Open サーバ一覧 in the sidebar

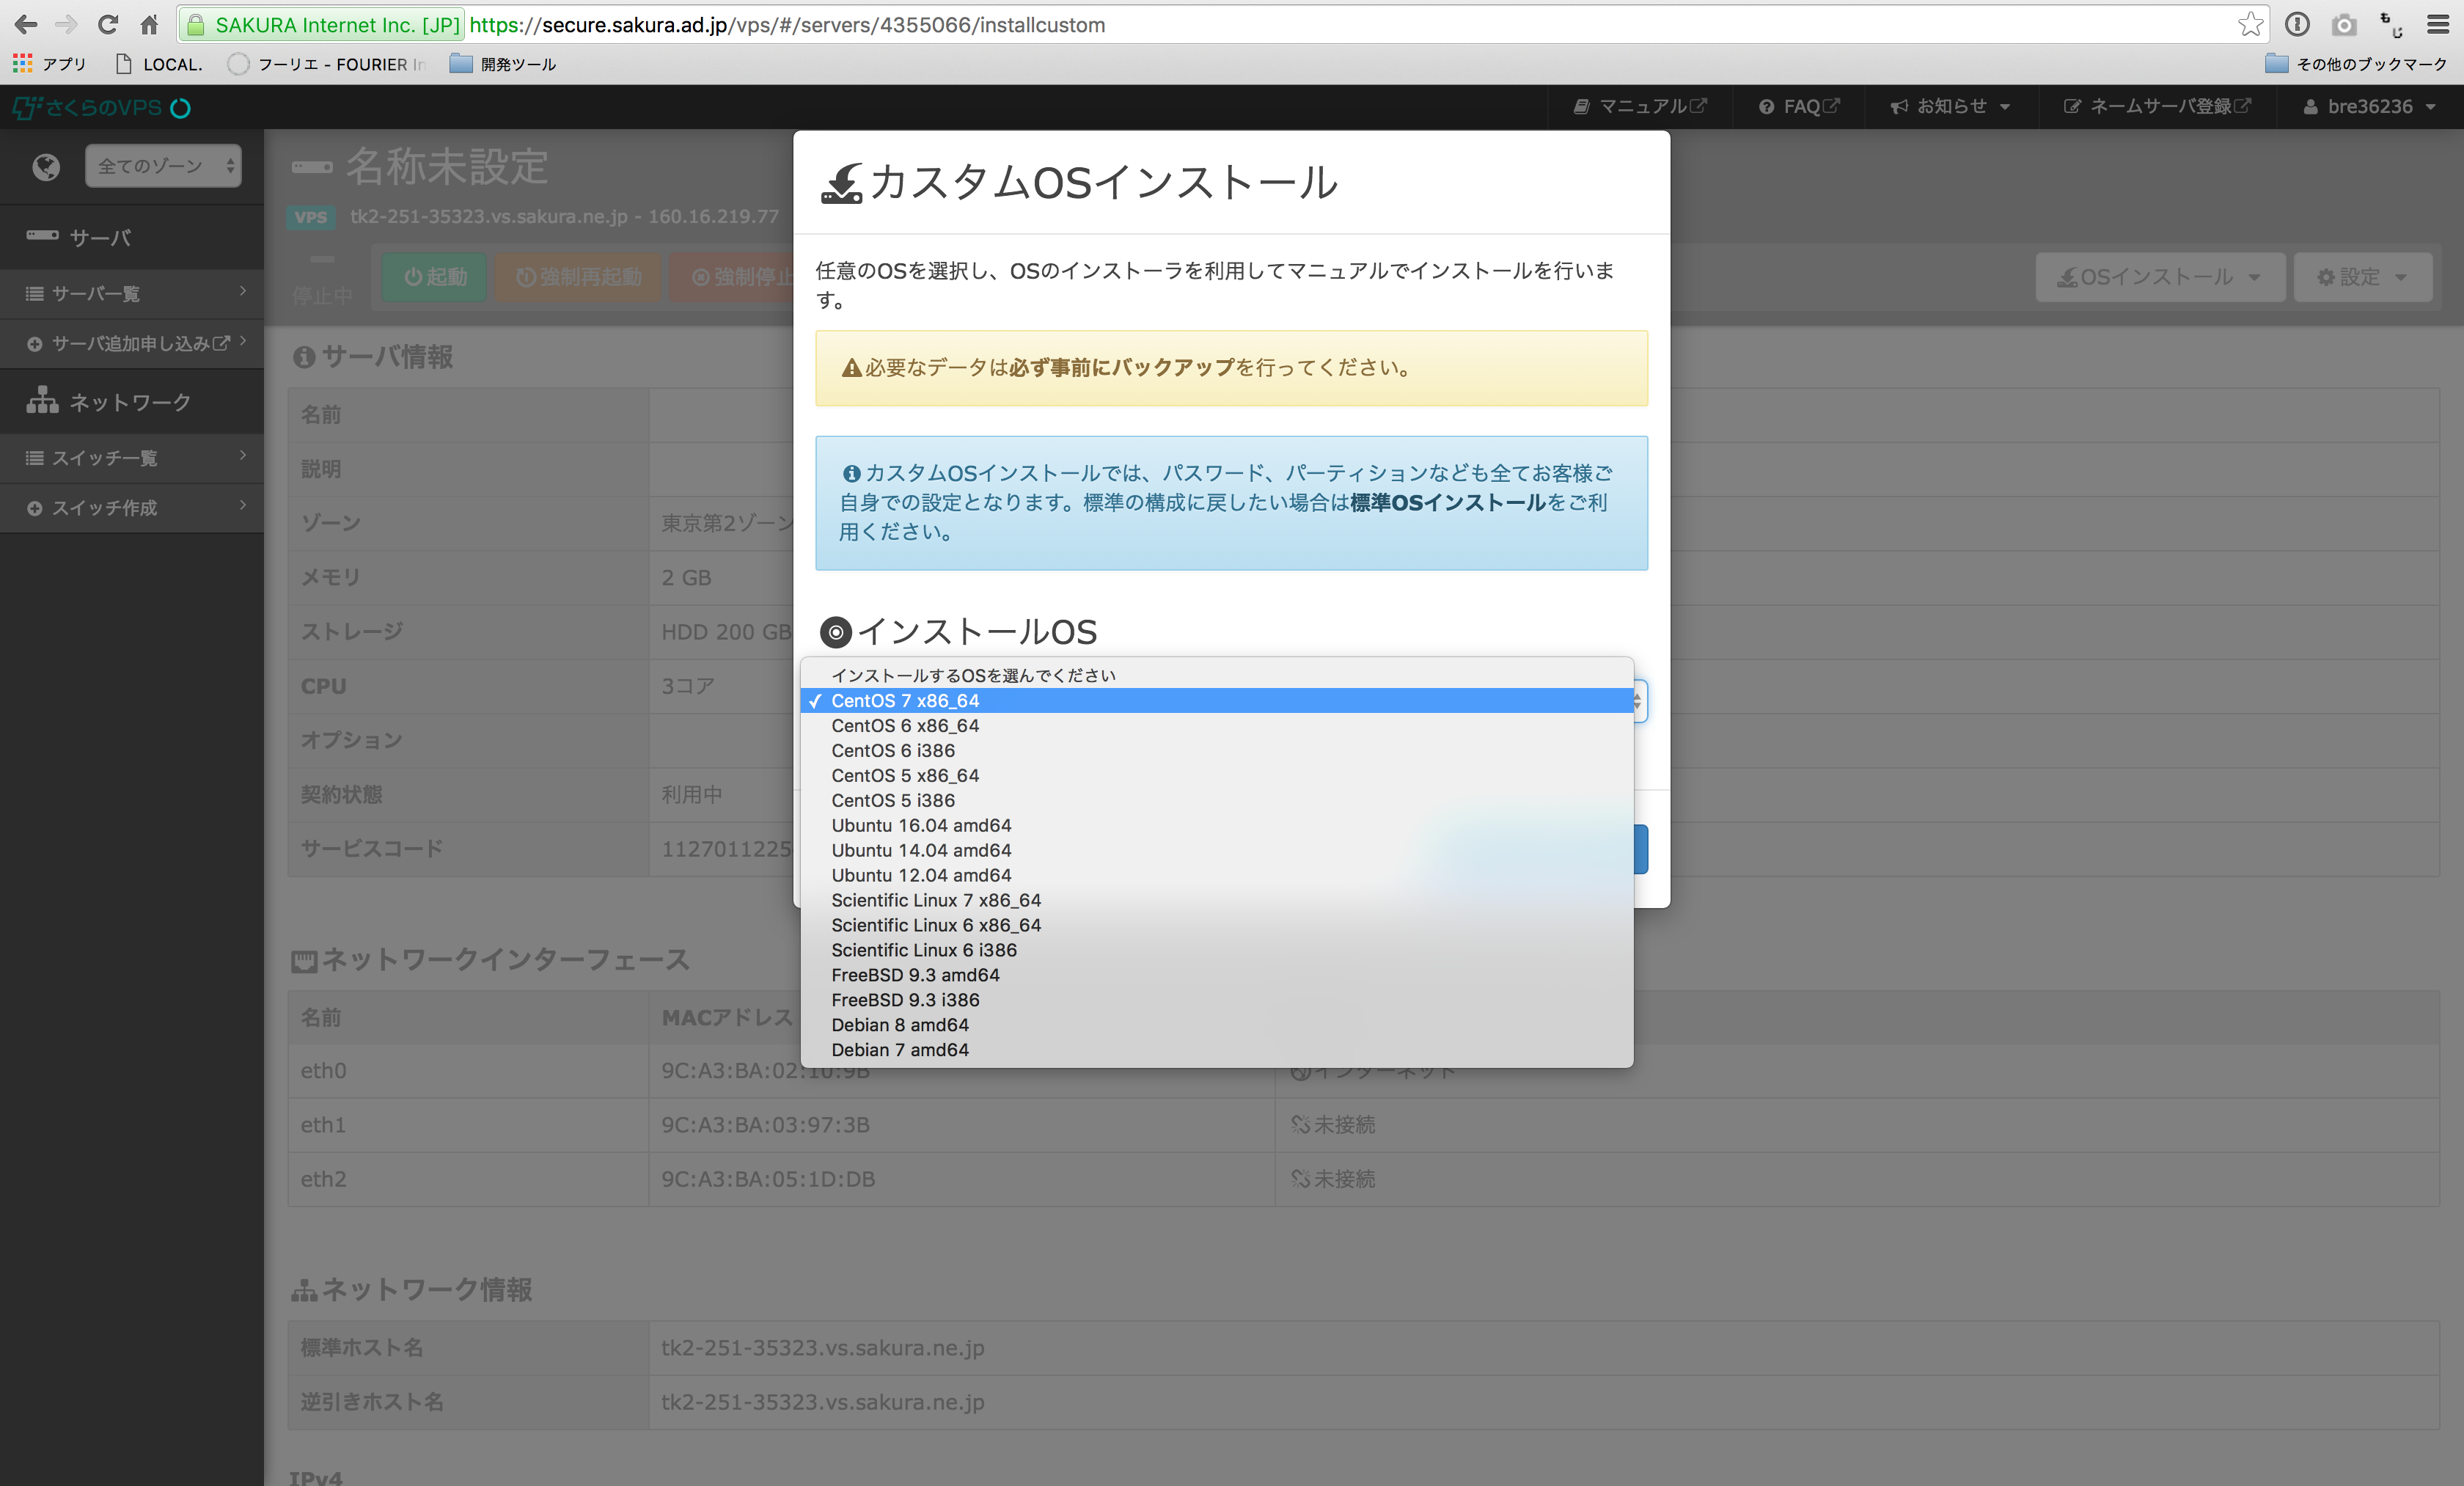tap(132, 293)
